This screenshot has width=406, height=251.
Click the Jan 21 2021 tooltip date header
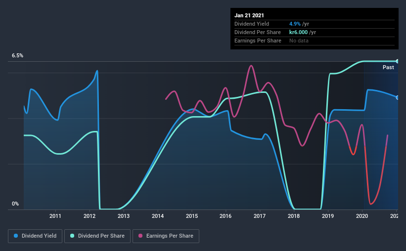click(249, 15)
